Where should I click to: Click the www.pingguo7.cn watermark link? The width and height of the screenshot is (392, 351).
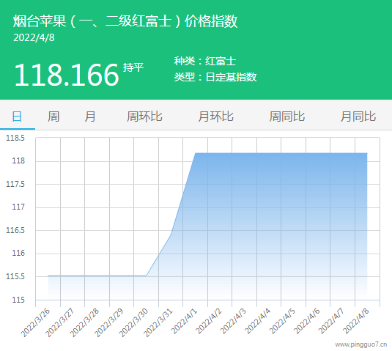[361, 344]
